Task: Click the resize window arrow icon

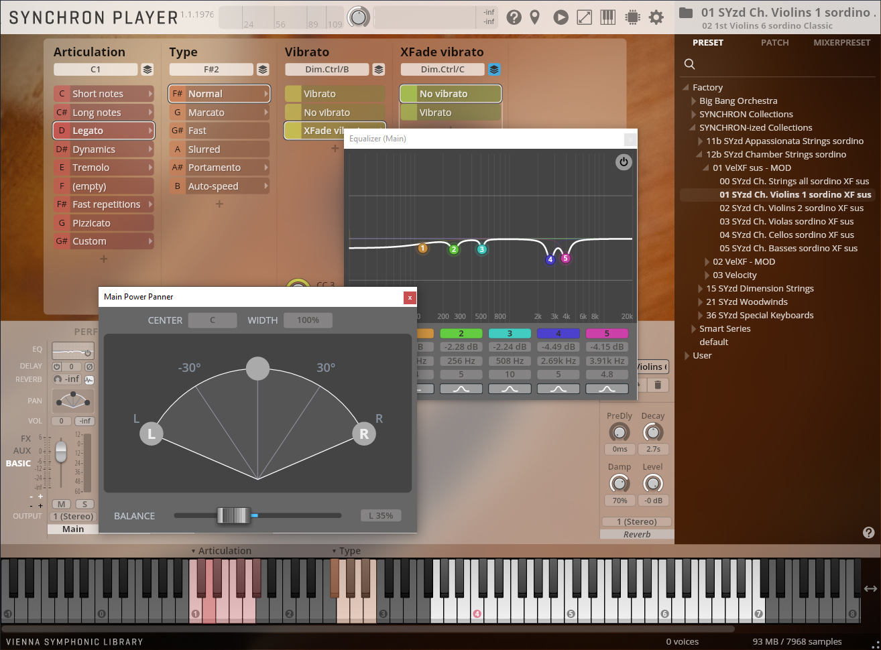Action: 585,17
